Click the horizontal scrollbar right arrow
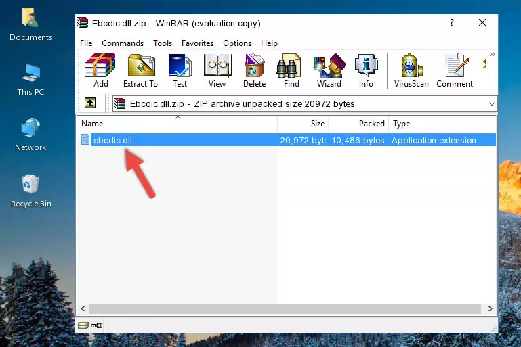This screenshot has width=521, height=347. [x=490, y=309]
